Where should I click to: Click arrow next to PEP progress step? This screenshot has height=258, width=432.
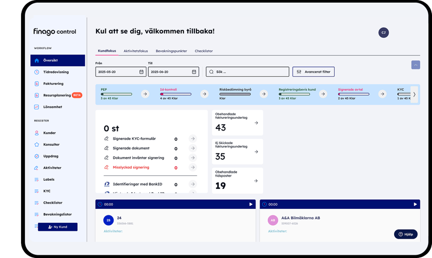coord(145,94)
